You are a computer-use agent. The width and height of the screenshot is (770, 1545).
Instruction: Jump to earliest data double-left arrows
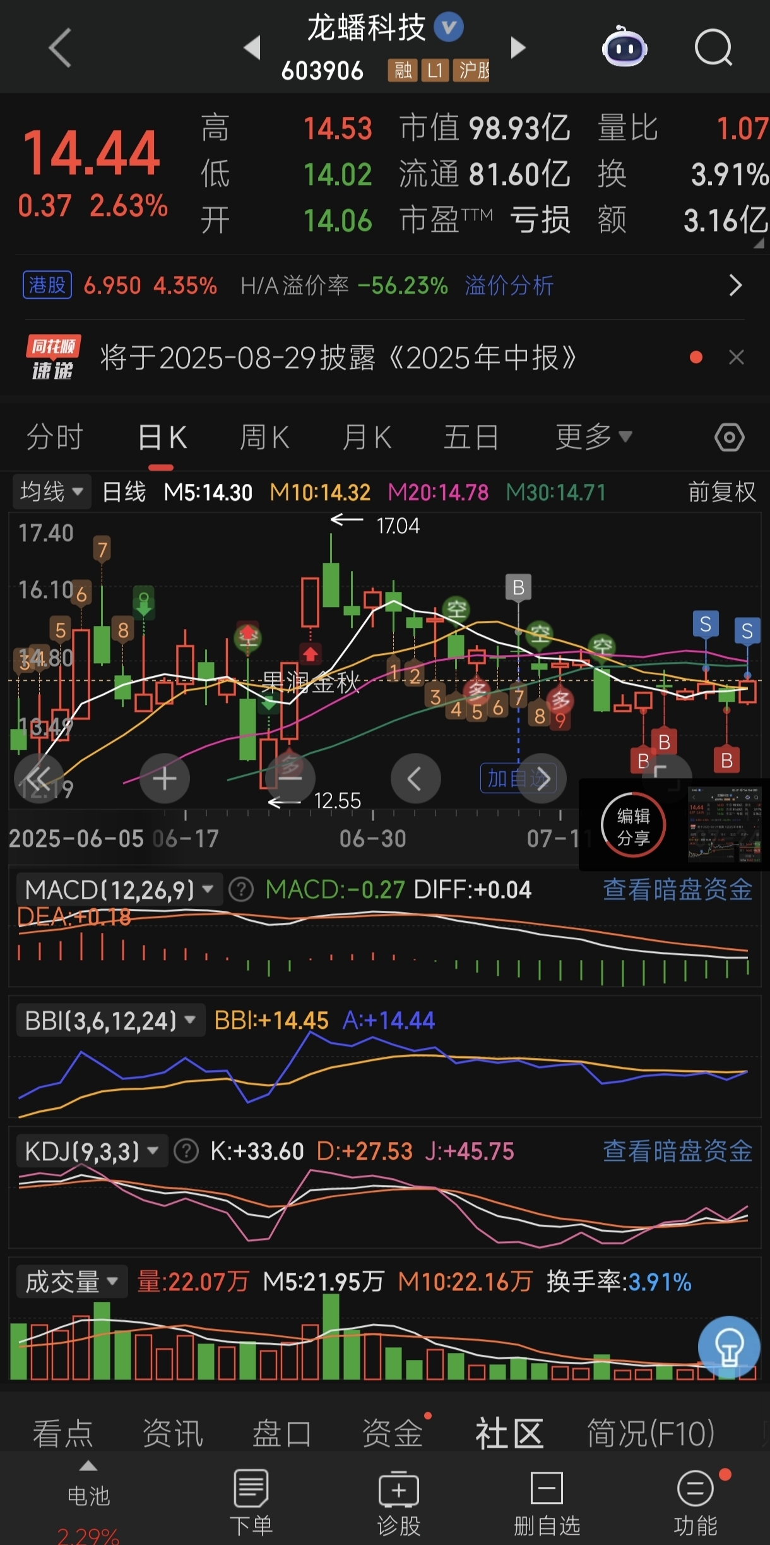tap(39, 779)
